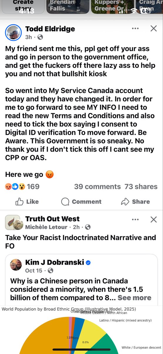Hide the Truth Out West post with X
This screenshot has width=163, height=354.
pyautogui.click(x=154, y=219)
